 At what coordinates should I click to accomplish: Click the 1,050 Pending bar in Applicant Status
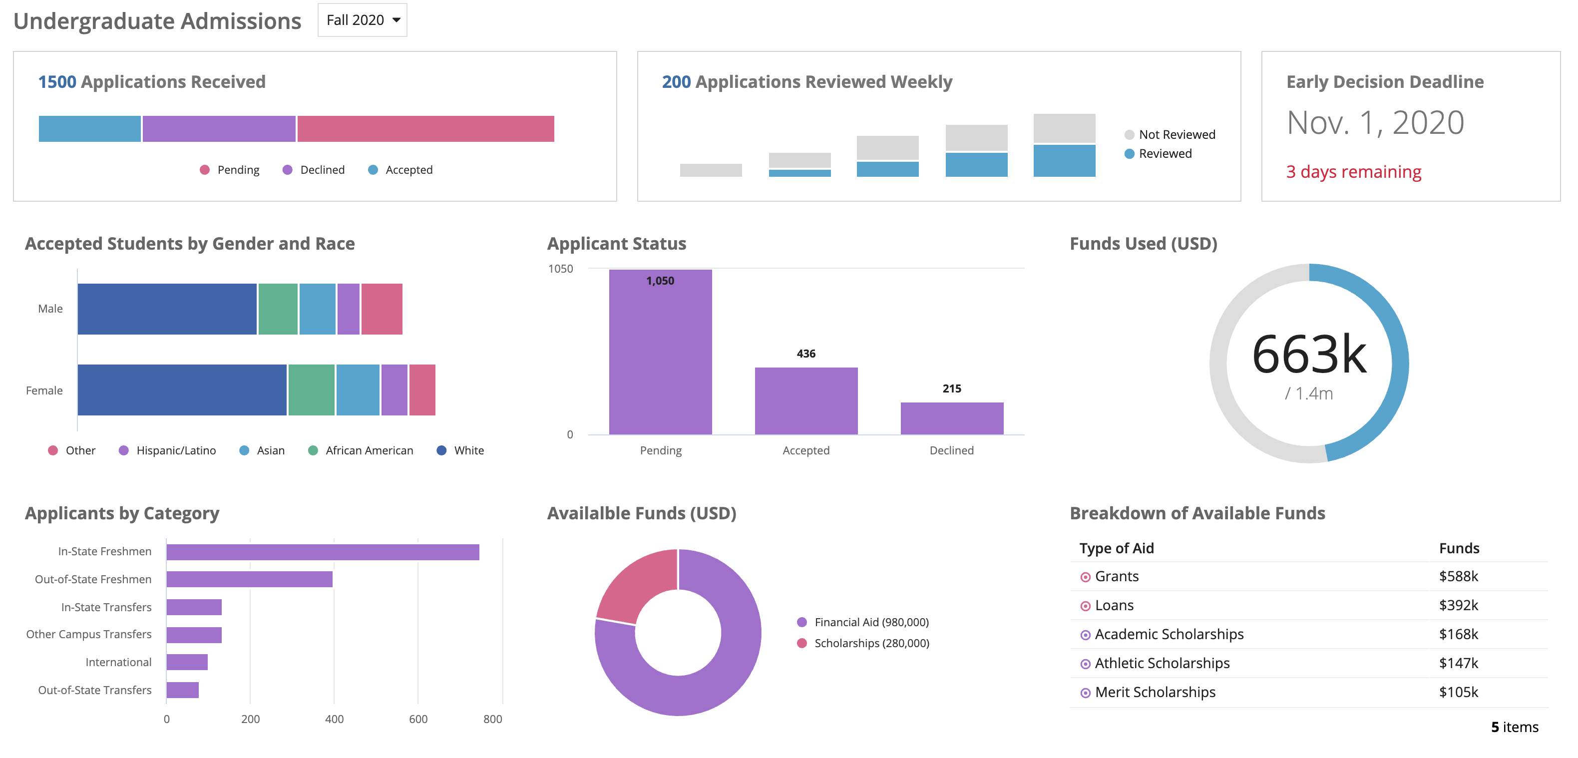tap(660, 352)
